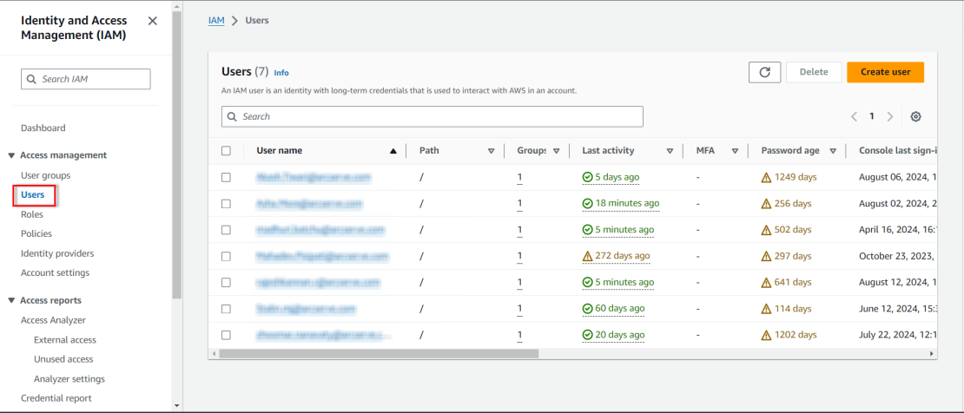Image resolution: width=964 pixels, height=413 pixels.
Task: Click warning icon beside 1202 days
Action: pos(766,336)
